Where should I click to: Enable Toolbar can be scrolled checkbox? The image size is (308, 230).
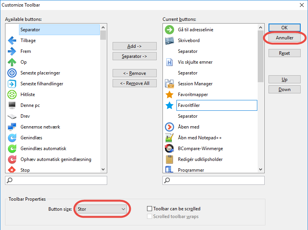pyautogui.click(x=150, y=209)
